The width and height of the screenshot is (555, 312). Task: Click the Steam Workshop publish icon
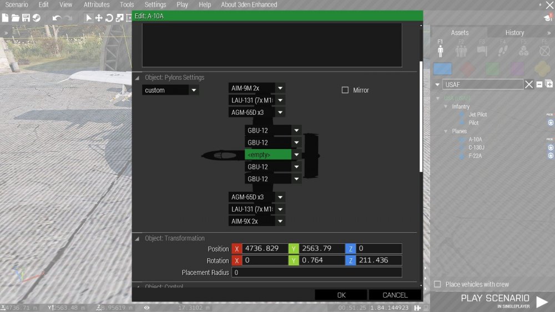(37, 18)
